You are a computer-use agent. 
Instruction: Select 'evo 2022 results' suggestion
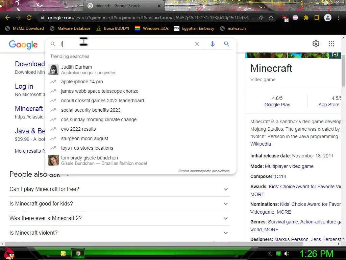click(141, 129)
